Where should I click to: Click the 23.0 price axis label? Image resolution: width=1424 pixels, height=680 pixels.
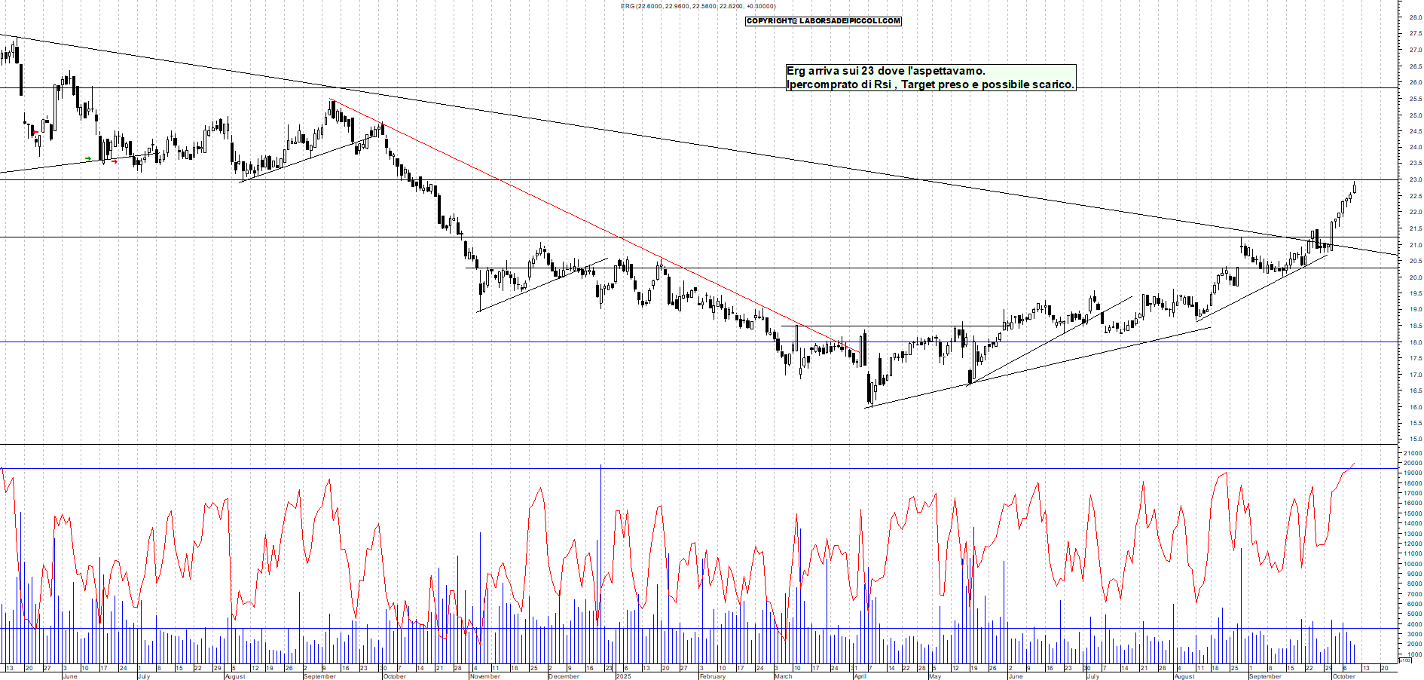1415,180
